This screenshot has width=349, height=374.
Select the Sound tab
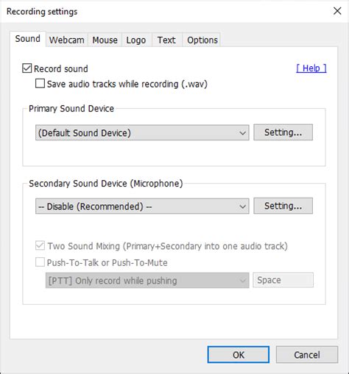click(28, 39)
